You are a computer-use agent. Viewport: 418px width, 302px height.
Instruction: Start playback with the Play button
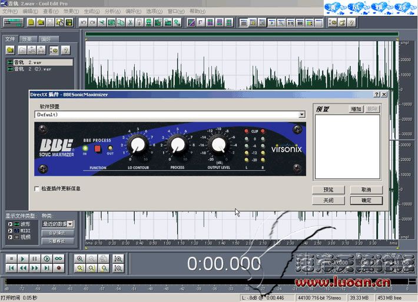click(23, 259)
